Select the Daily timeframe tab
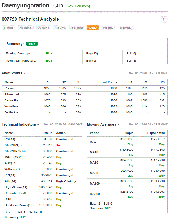The width and height of the screenshot is (169, 224). tap(93, 28)
